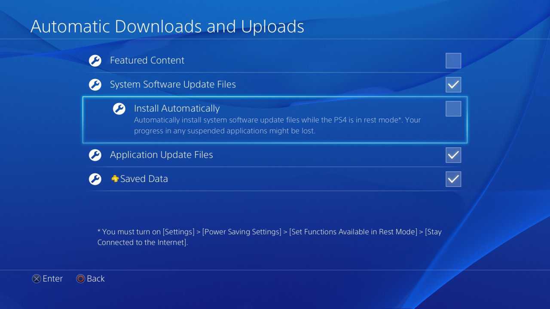Uncheck the System Software Update Files checkbox
Image resolution: width=550 pixels, height=309 pixels.
pyautogui.click(x=453, y=85)
